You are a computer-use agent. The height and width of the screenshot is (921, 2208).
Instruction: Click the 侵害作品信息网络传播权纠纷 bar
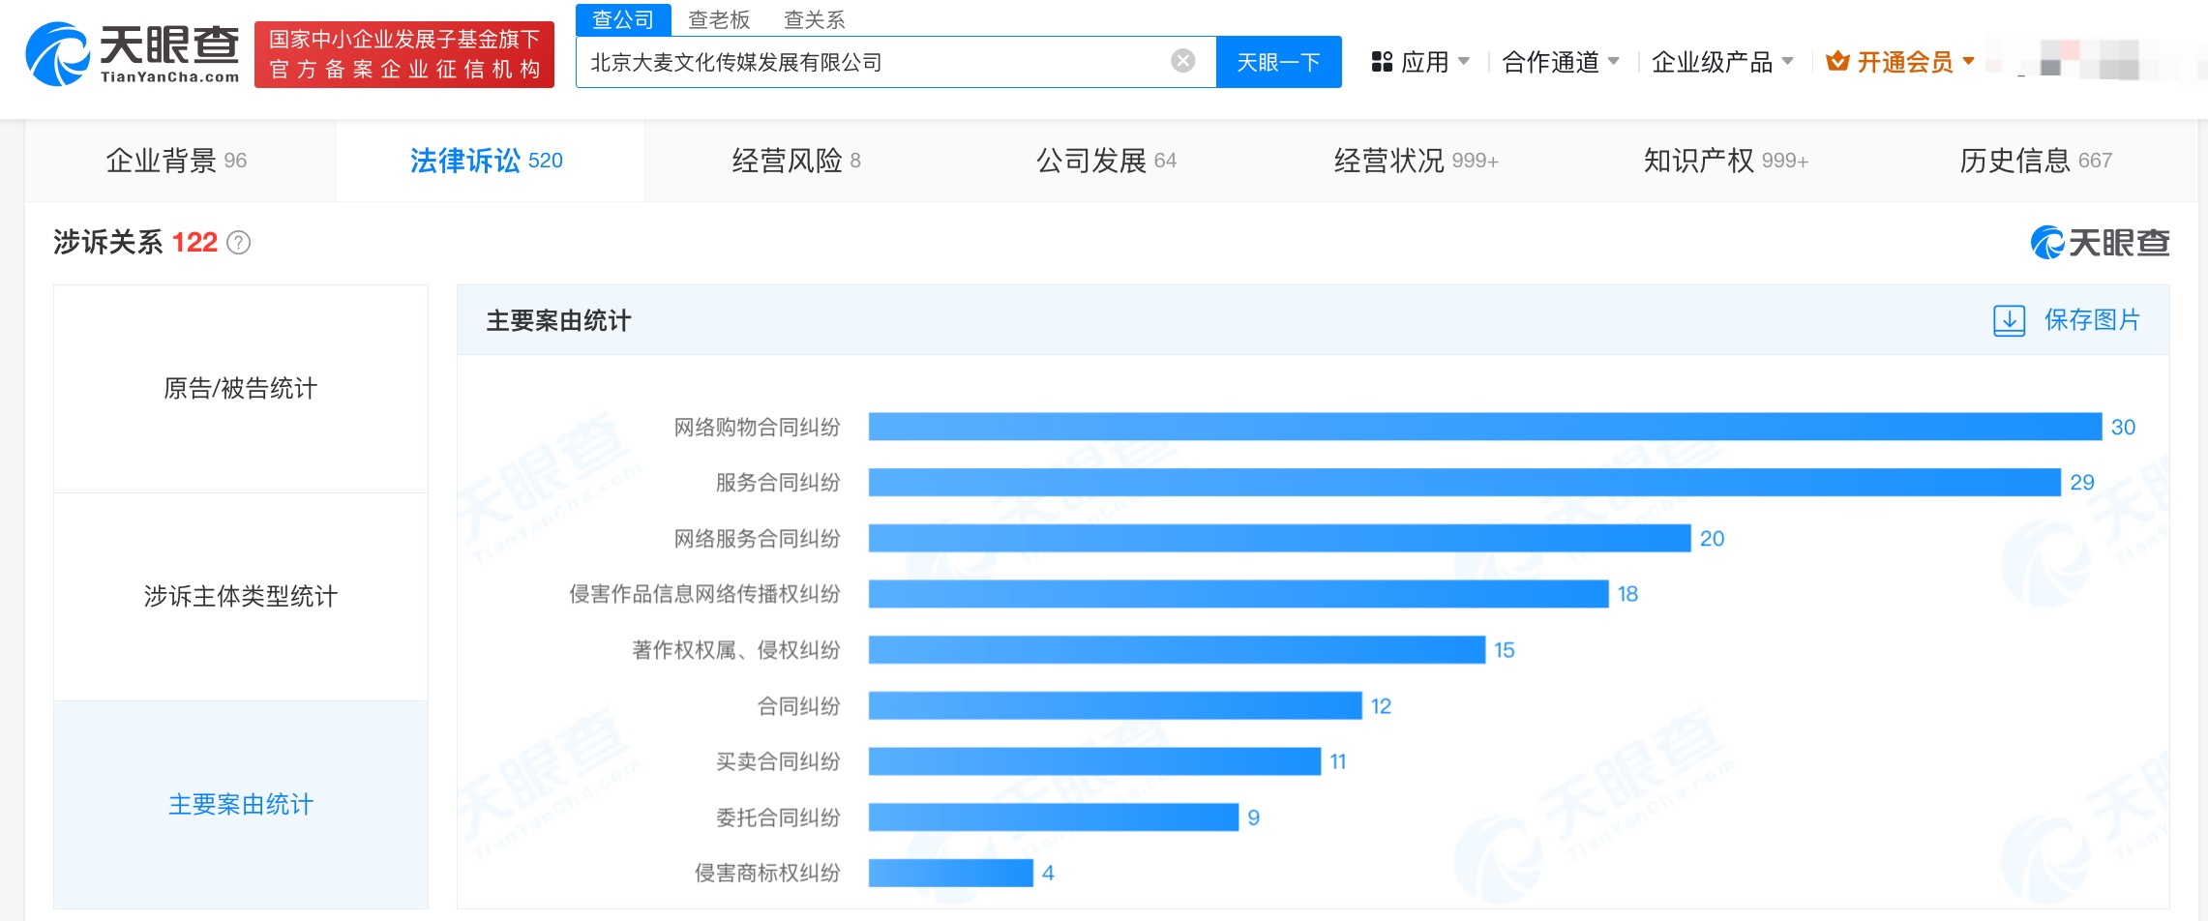click(x=1238, y=594)
